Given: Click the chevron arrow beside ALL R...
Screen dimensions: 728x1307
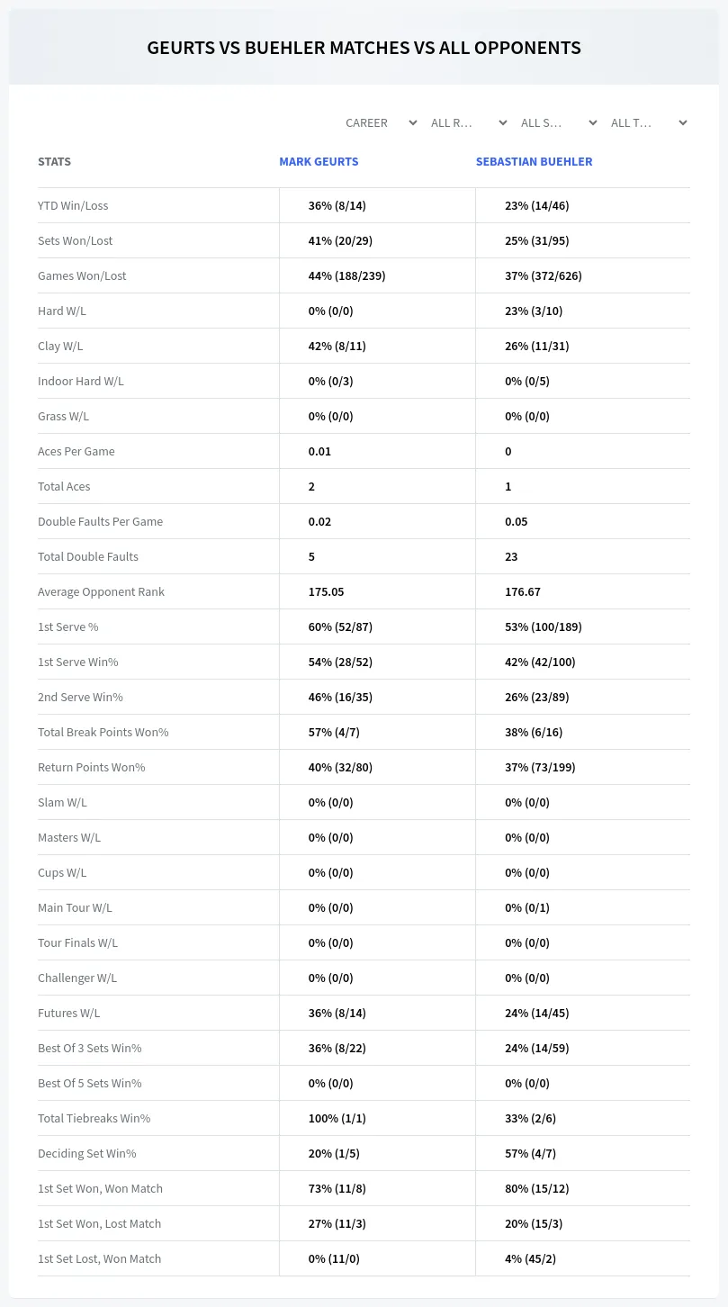Looking at the screenshot, I should point(502,122).
